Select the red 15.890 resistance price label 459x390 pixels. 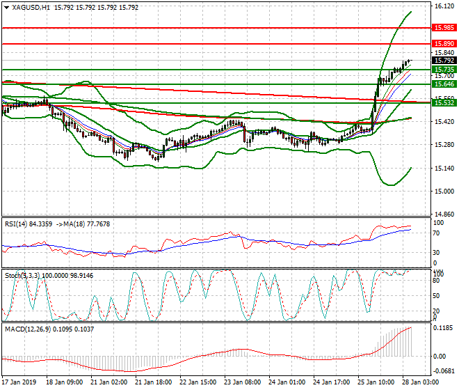coord(444,44)
